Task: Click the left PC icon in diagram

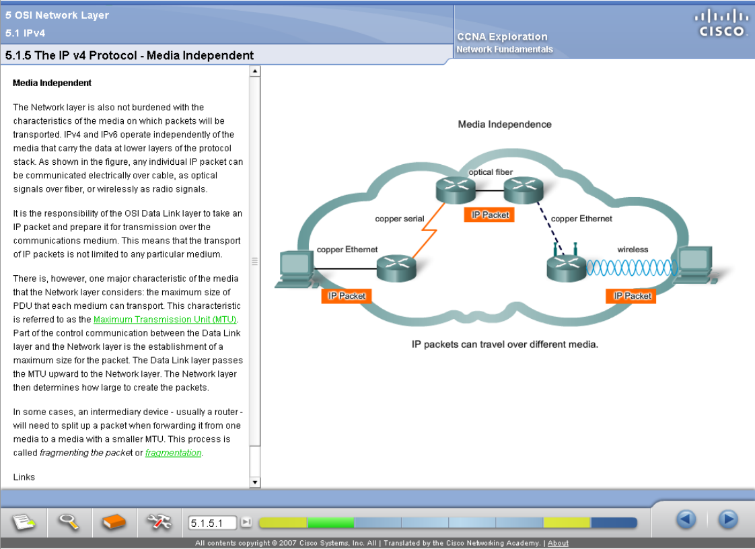Action: [x=295, y=270]
